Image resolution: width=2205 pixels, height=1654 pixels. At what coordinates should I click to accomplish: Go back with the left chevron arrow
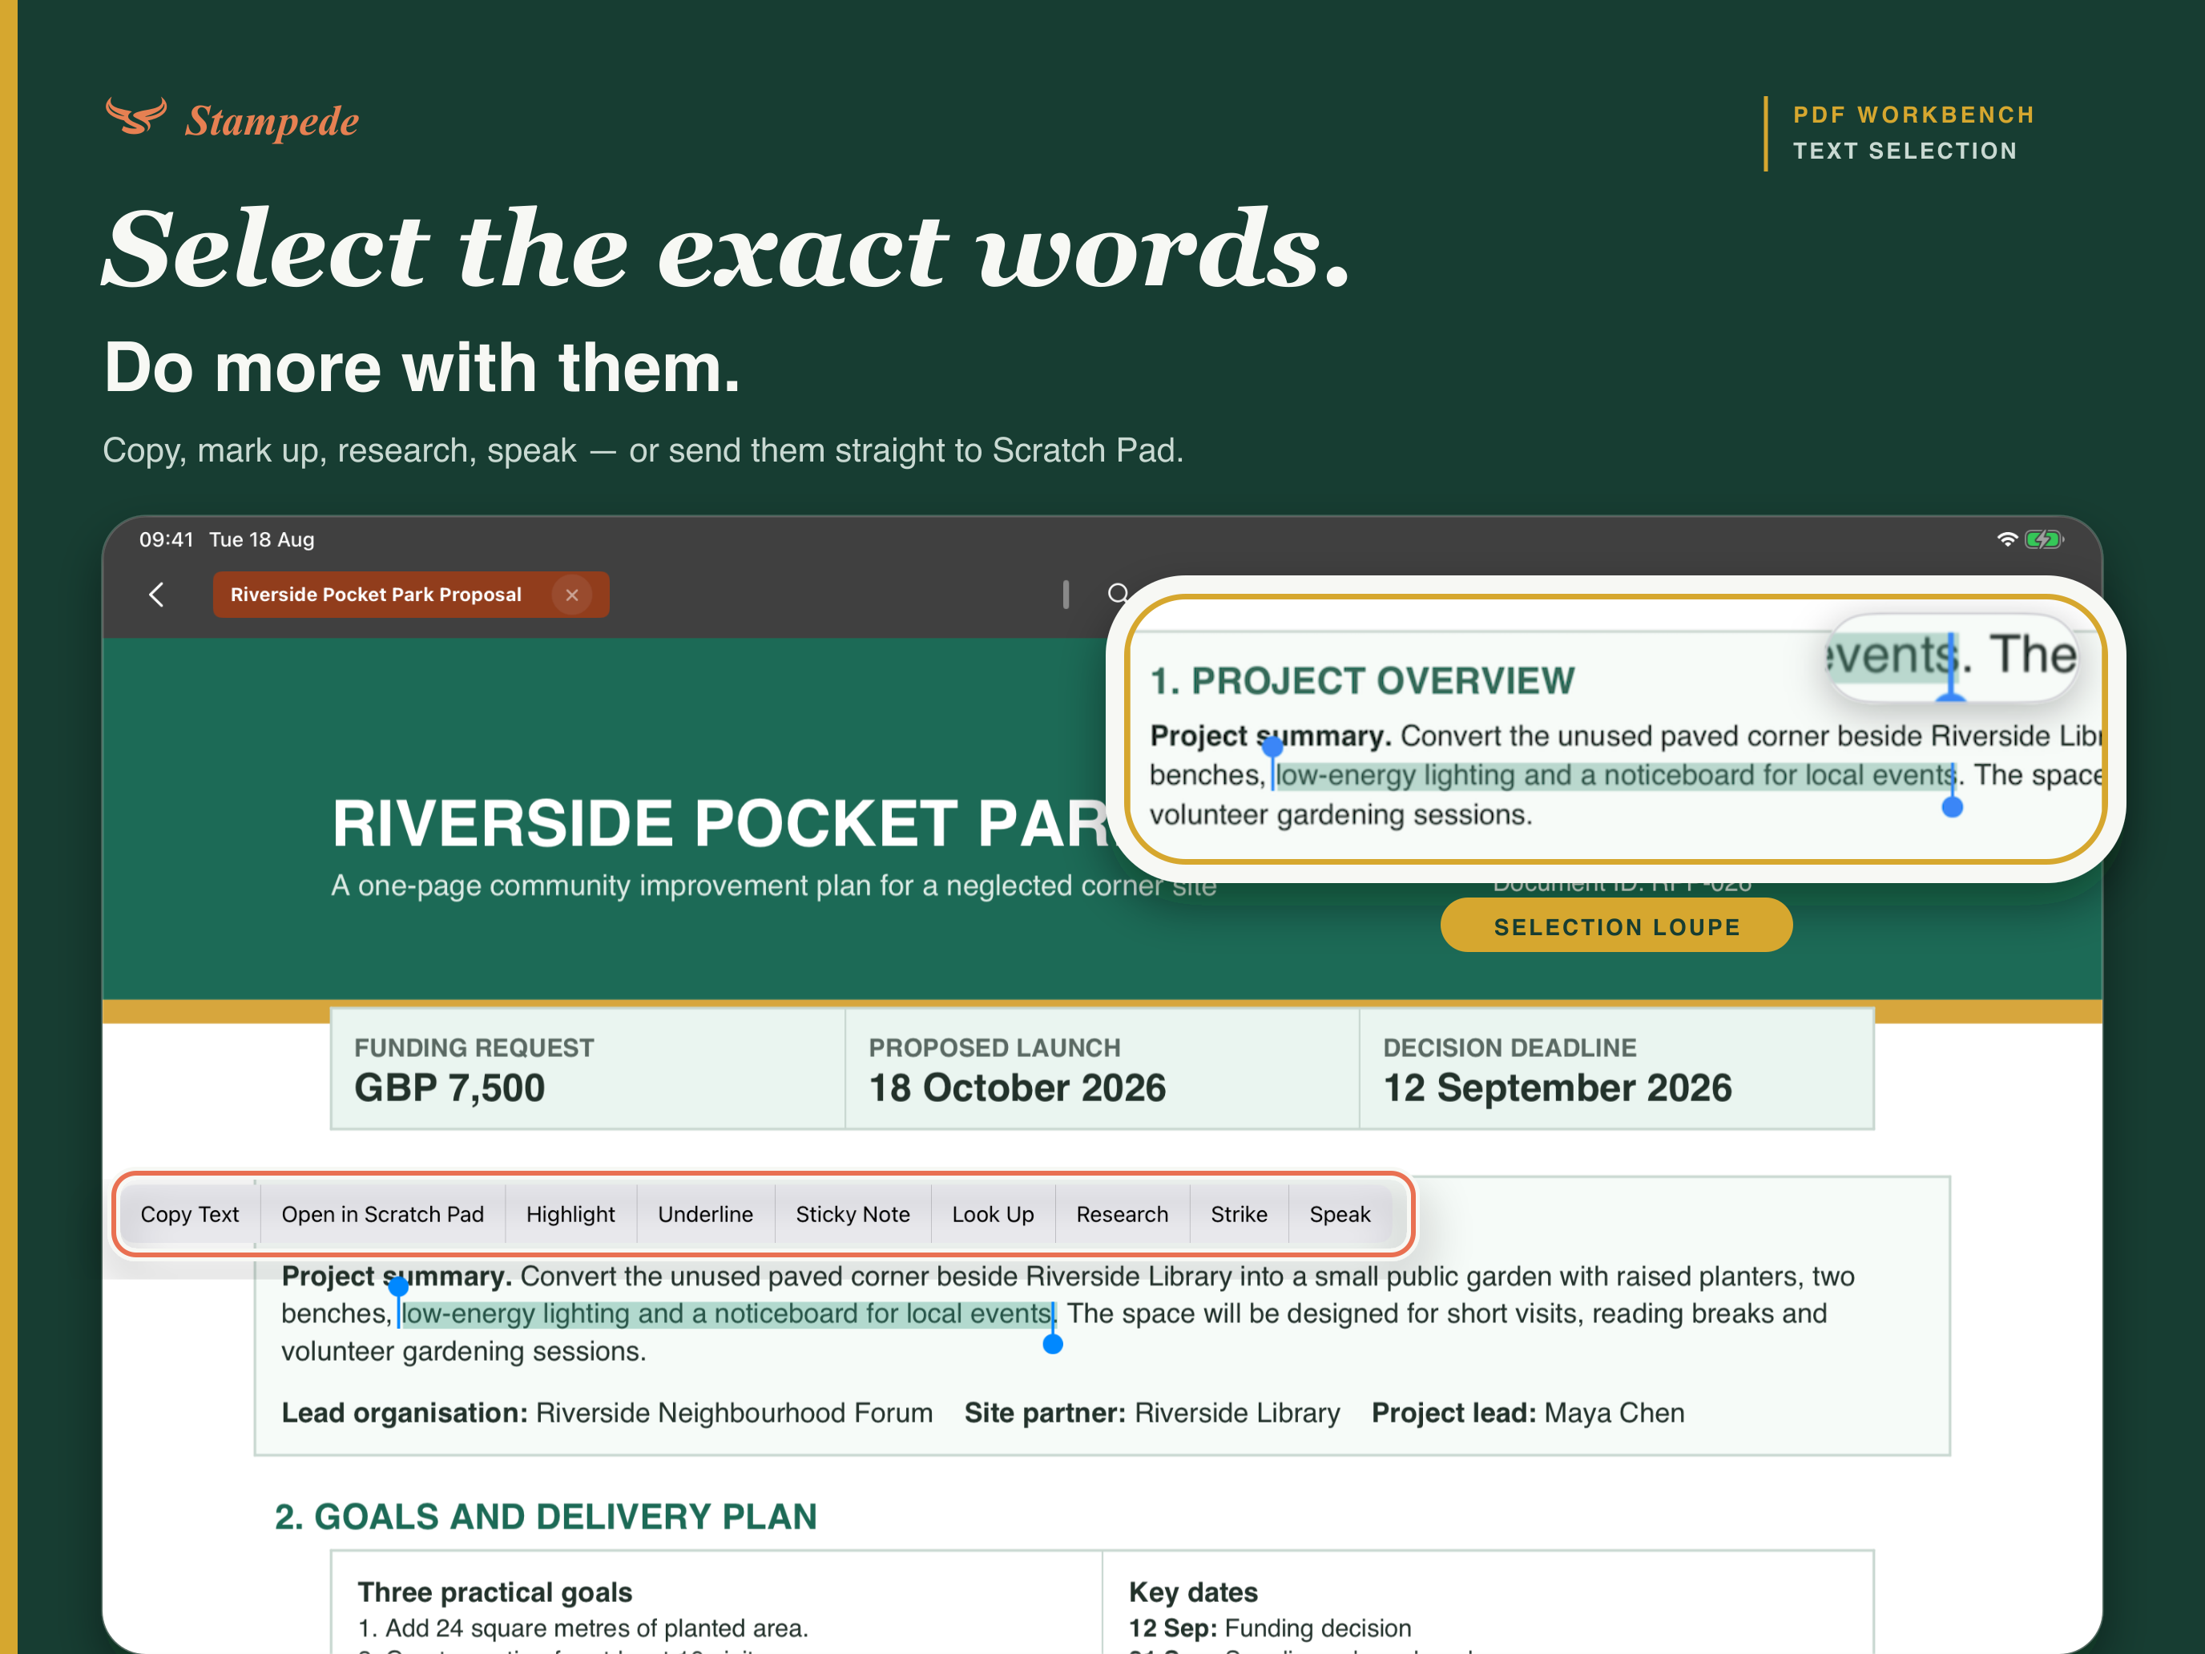(156, 595)
